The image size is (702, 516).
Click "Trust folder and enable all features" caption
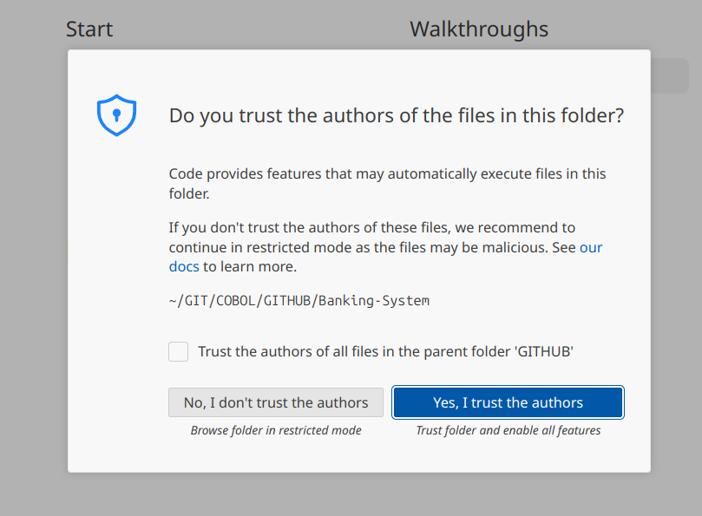(508, 430)
